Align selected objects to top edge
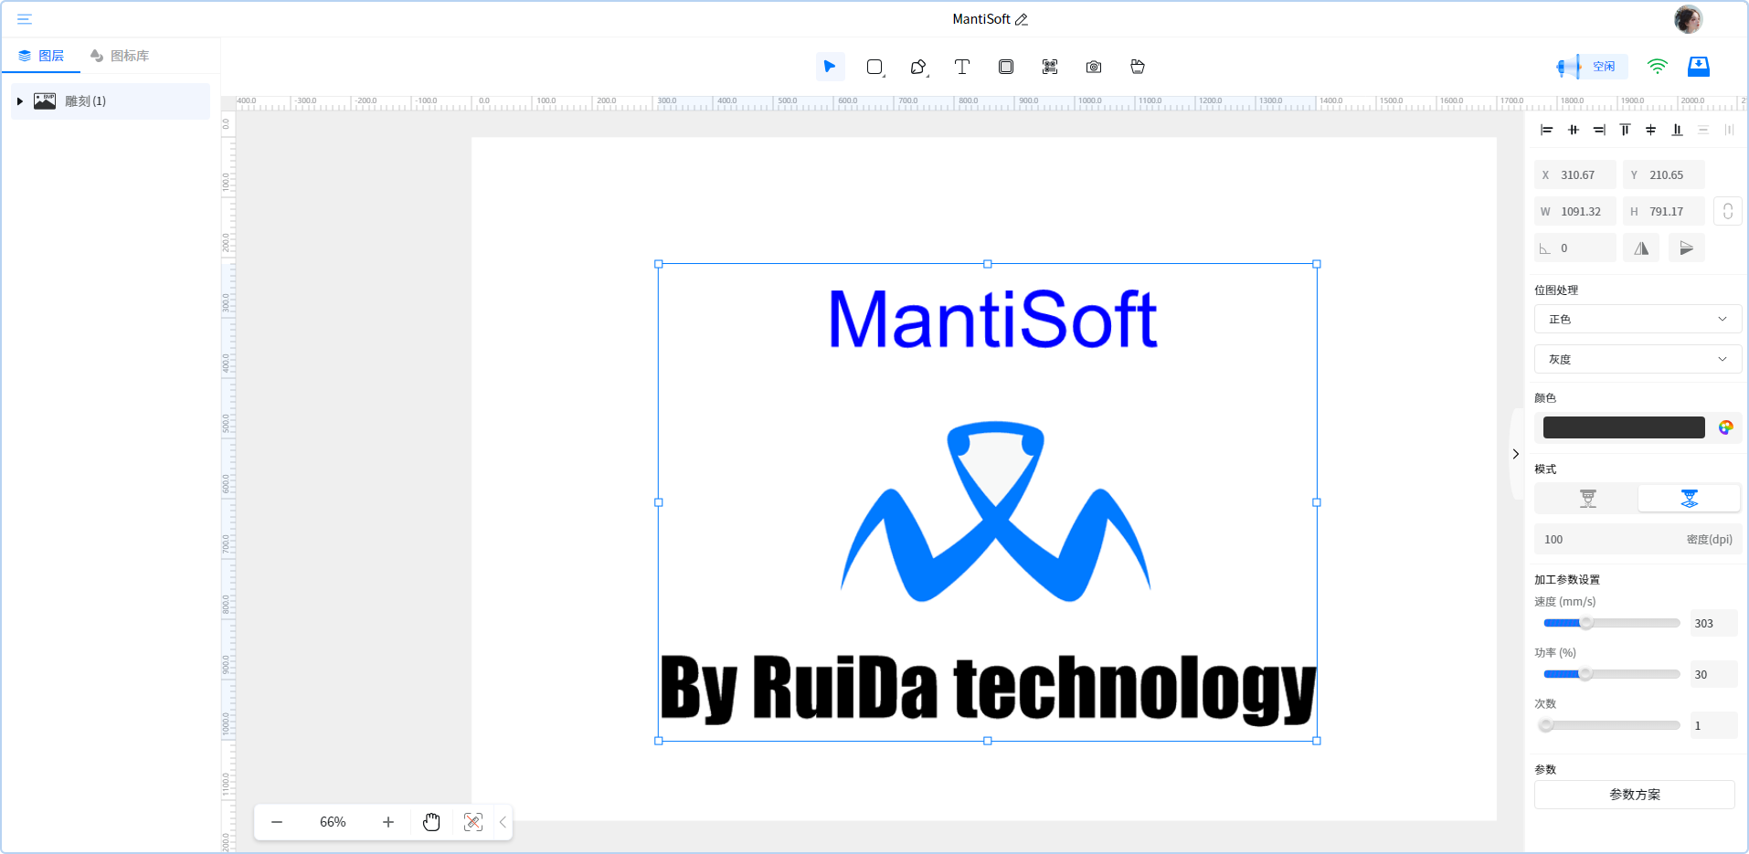 click(1625, 130)
